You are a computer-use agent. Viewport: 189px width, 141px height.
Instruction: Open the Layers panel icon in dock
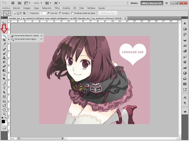click(x=185, y=40)
